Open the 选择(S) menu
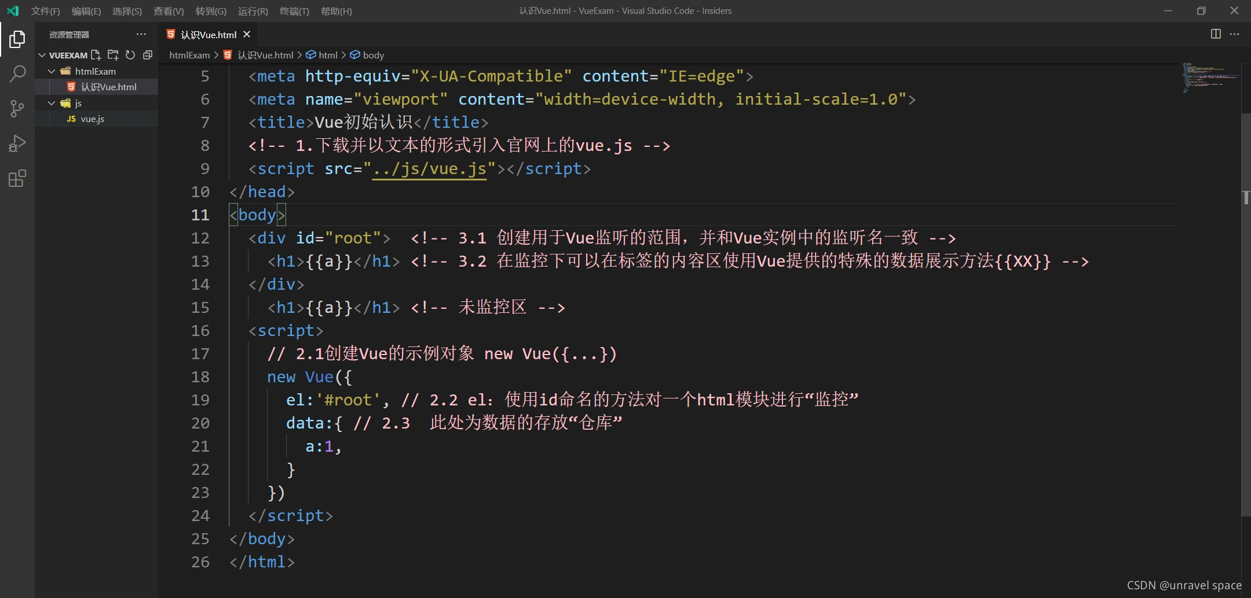This screenshot has width=1251, height=598. pos(127,11)
